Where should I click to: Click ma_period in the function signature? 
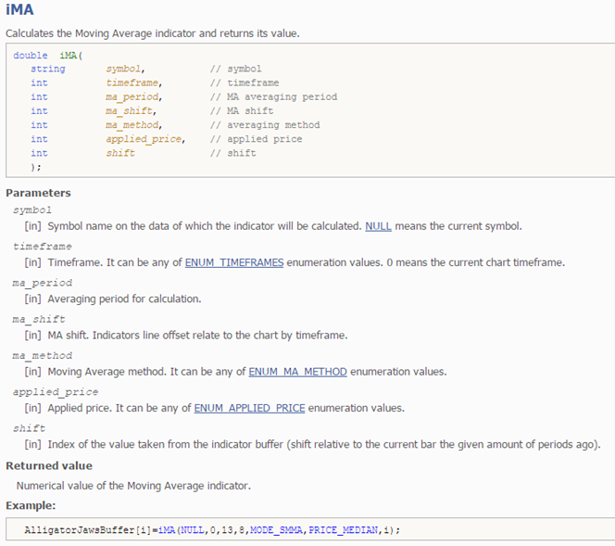pyautogui.click(x=133, y=97)
